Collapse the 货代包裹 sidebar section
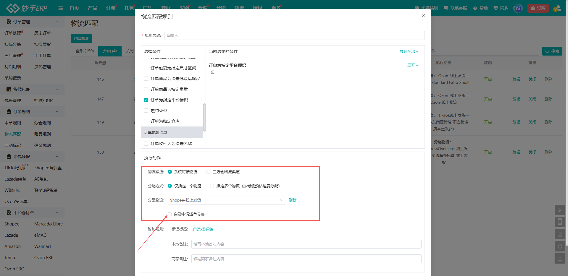Image resolution: width=568 pixels, height=276 pixels. [x=57, y=89]
